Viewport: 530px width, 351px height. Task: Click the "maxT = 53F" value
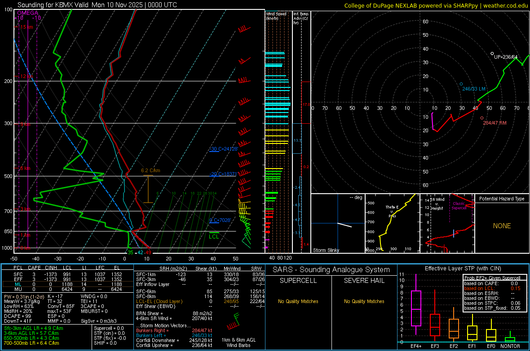[59, 311]
